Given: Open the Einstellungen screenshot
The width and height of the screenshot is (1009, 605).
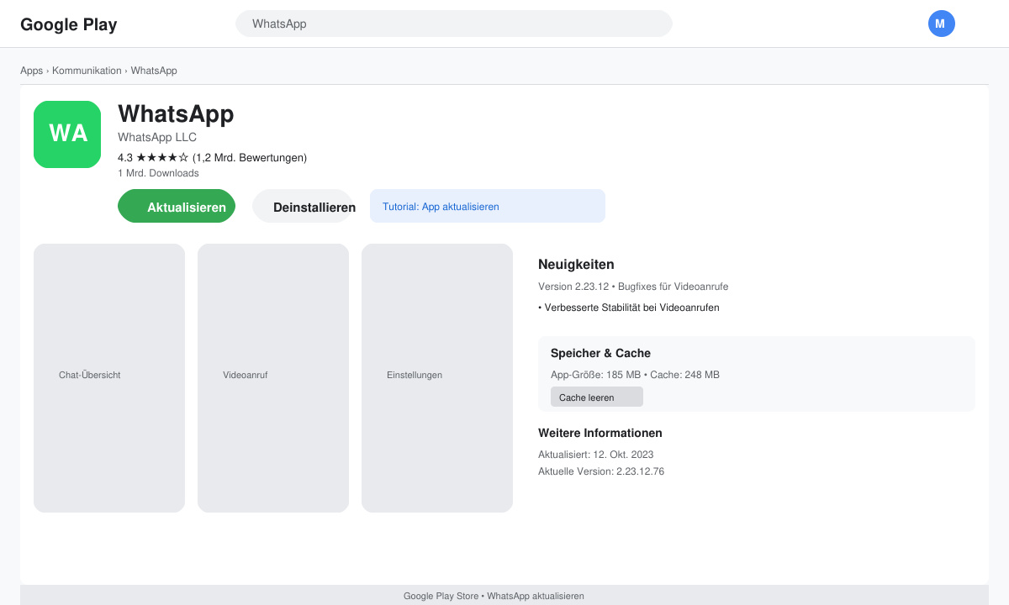Looking at the screenshot, I should point(437,378).
